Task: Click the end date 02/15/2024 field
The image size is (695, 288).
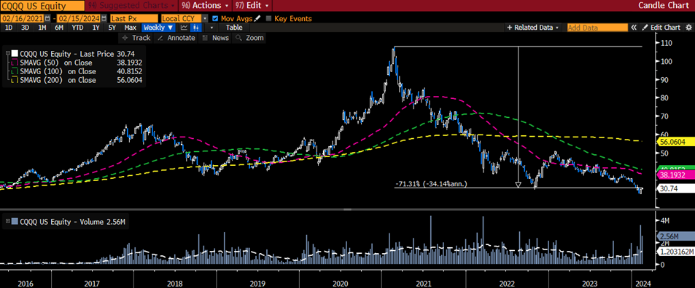Action: [78, 19]
